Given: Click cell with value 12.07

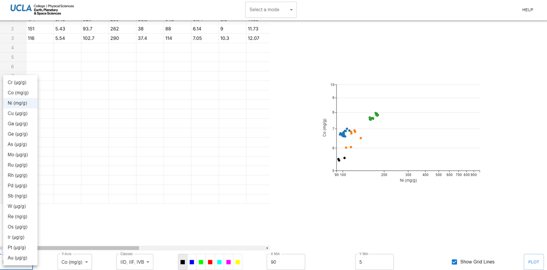Looking at the screenshot, I should pyautogui.click(x=258, y=38).
